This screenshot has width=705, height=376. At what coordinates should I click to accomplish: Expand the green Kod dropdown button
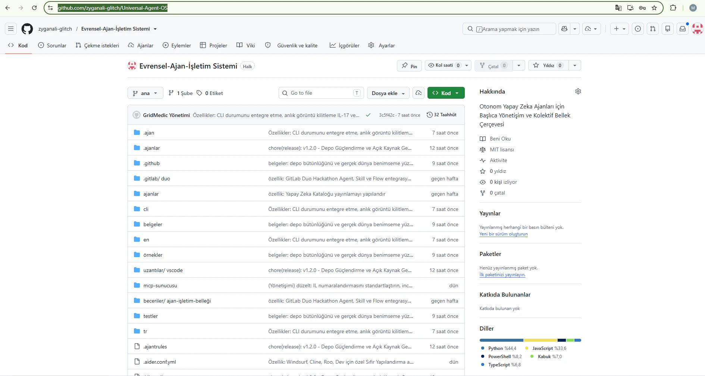tap(446, 93)
